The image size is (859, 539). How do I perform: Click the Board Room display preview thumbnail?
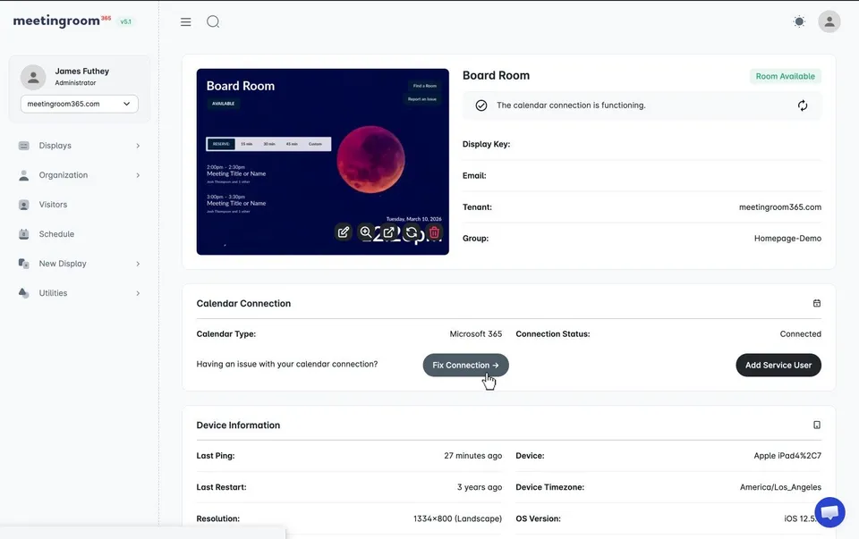point(323,162)
